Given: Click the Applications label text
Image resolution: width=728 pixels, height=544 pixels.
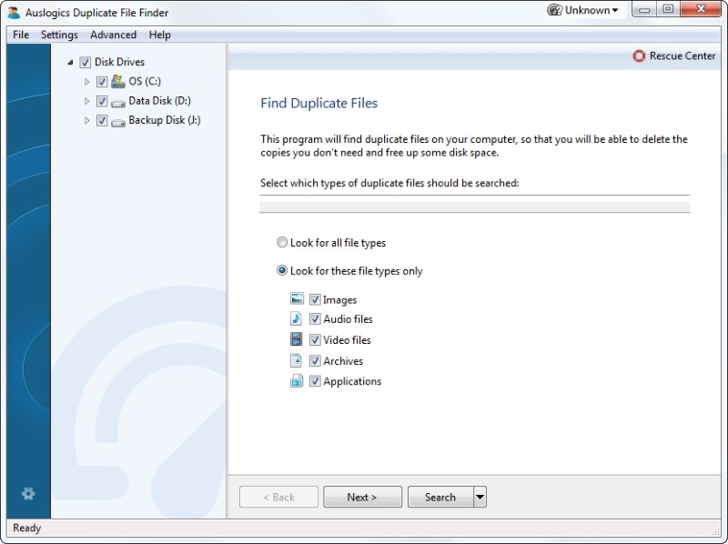Looking at the screenshot, I should 352,381.
